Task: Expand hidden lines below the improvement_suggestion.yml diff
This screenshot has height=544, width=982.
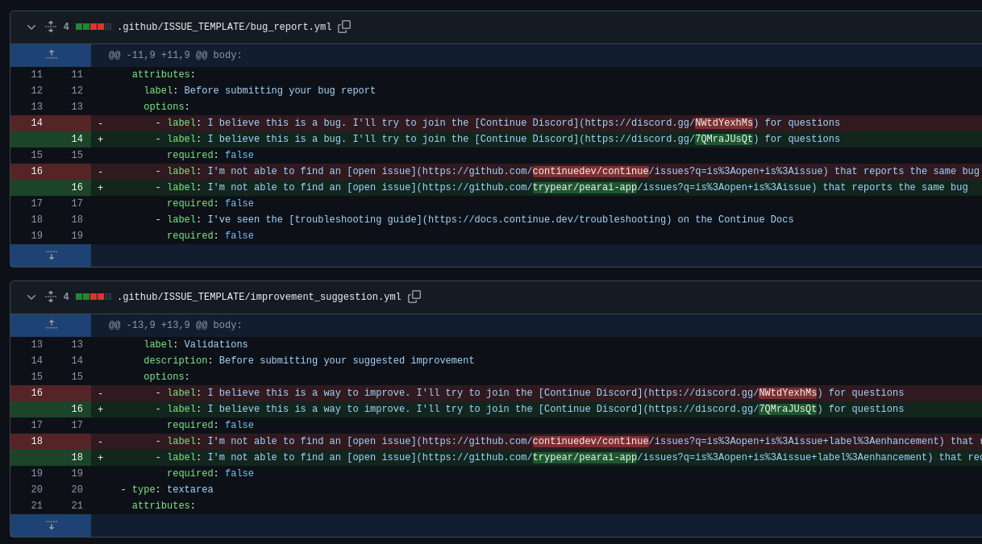Action: (x=50, y=525)
